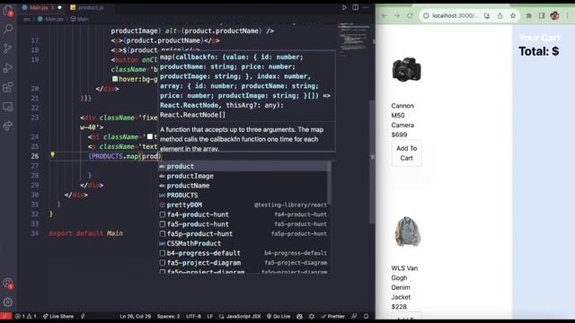Click 'export default Main' on line 34
This screenshot has height=323, width=575.
point(86,233)
